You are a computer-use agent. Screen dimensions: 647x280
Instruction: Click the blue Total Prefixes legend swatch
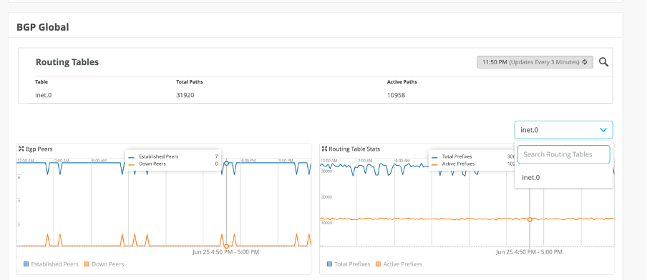(330, 264)
